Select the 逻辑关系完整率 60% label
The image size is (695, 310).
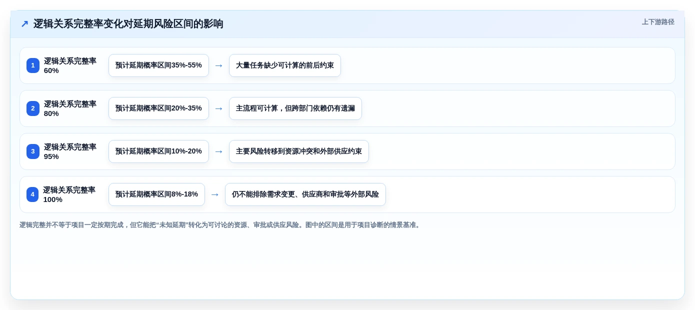tap(70, 65)
